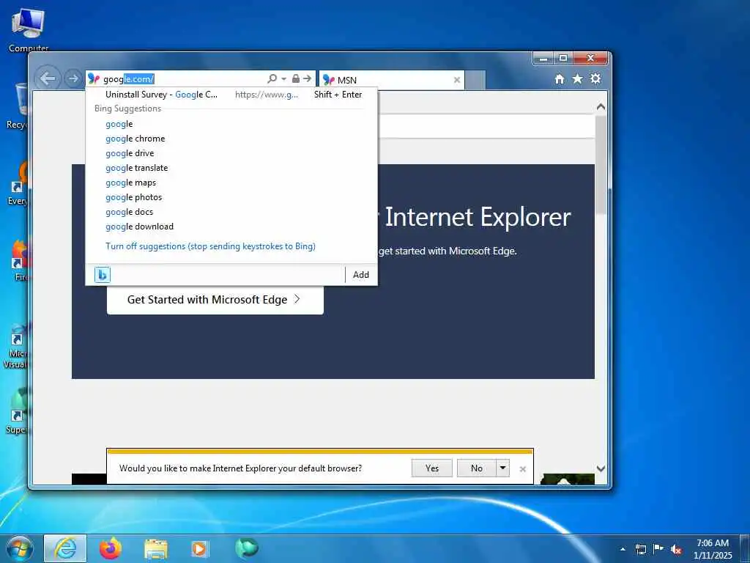The width and height of the screenshot is (750, 563).
Task: Click the search magnifier icon in address bar
Action: pyautogui.click(x=272, y=78)
